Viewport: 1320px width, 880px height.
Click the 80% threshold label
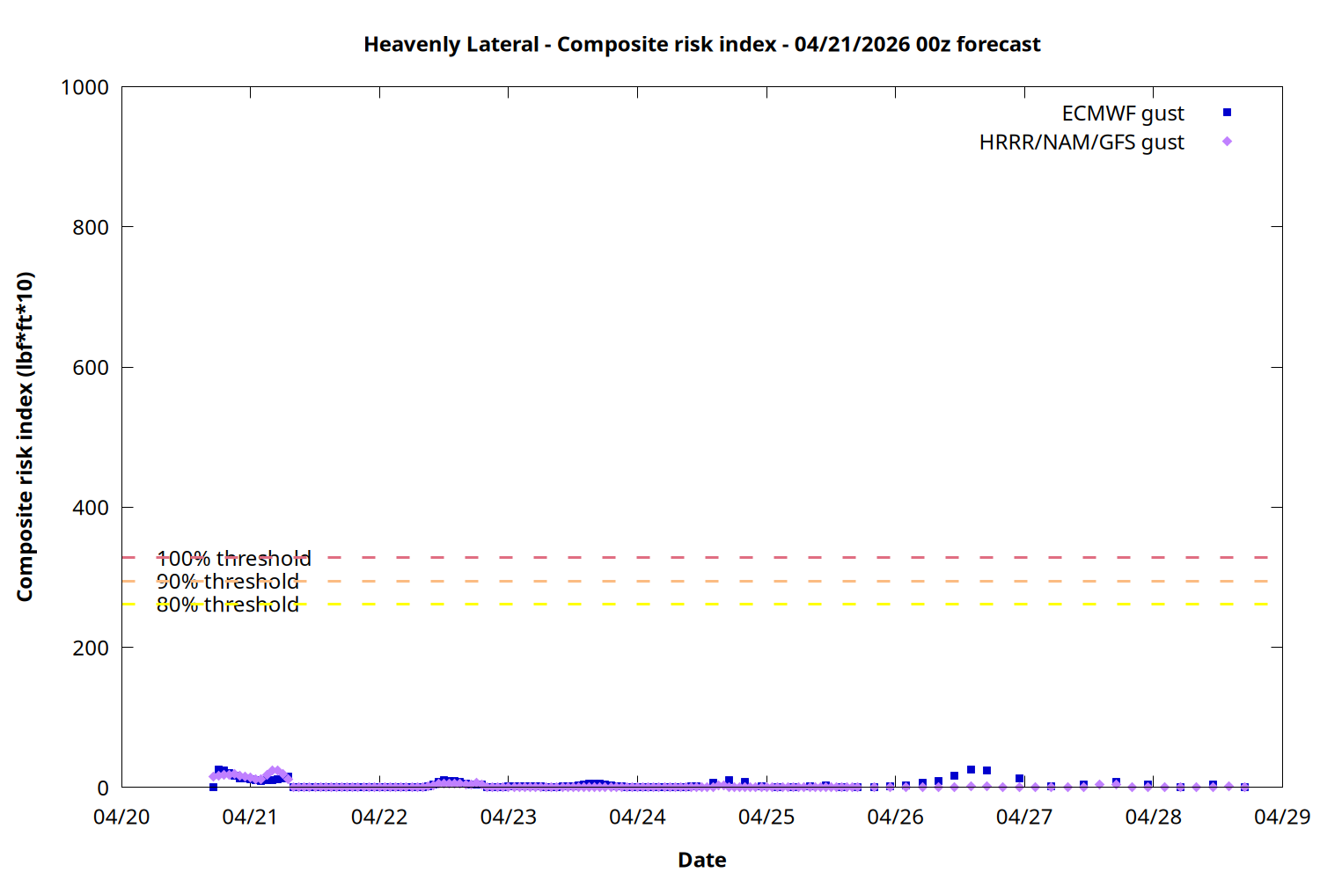[x=227, y=605]
